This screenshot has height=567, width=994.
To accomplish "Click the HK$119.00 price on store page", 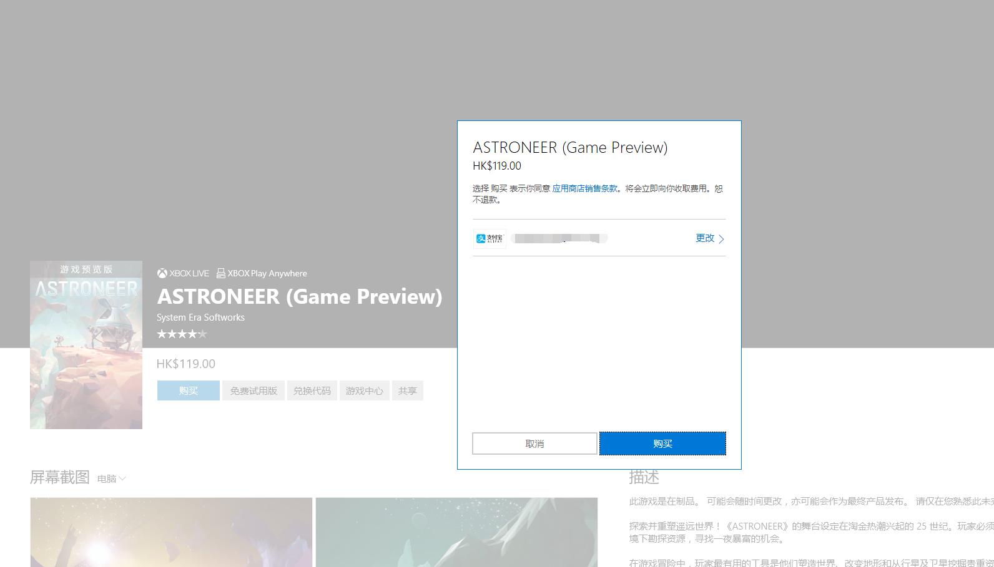I will tap(185, 364).
